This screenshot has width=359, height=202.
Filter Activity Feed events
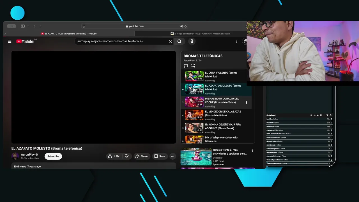pos(327,115)
